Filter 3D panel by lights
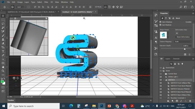The image size is (195, 109). pos(182,64)
